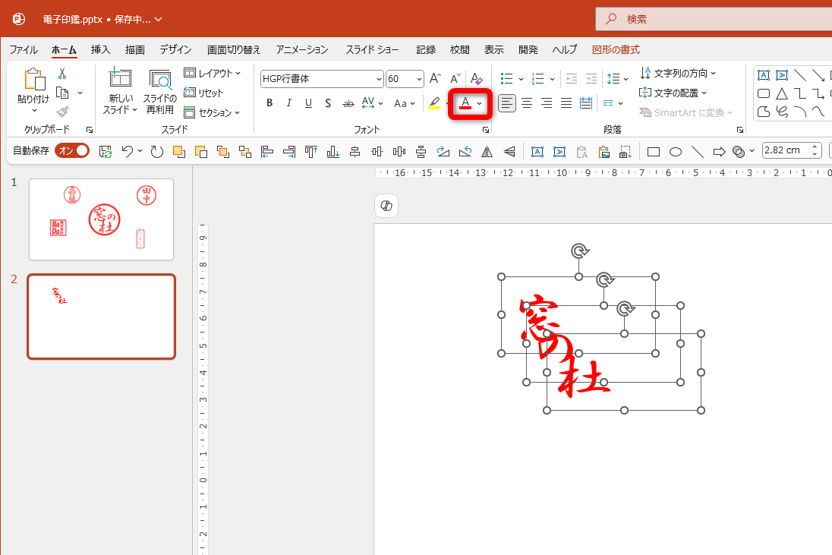Viewport: 832px width, 555px height.
Task: Apply text shadow with the S icon
Action: click(x=328, y=103)
